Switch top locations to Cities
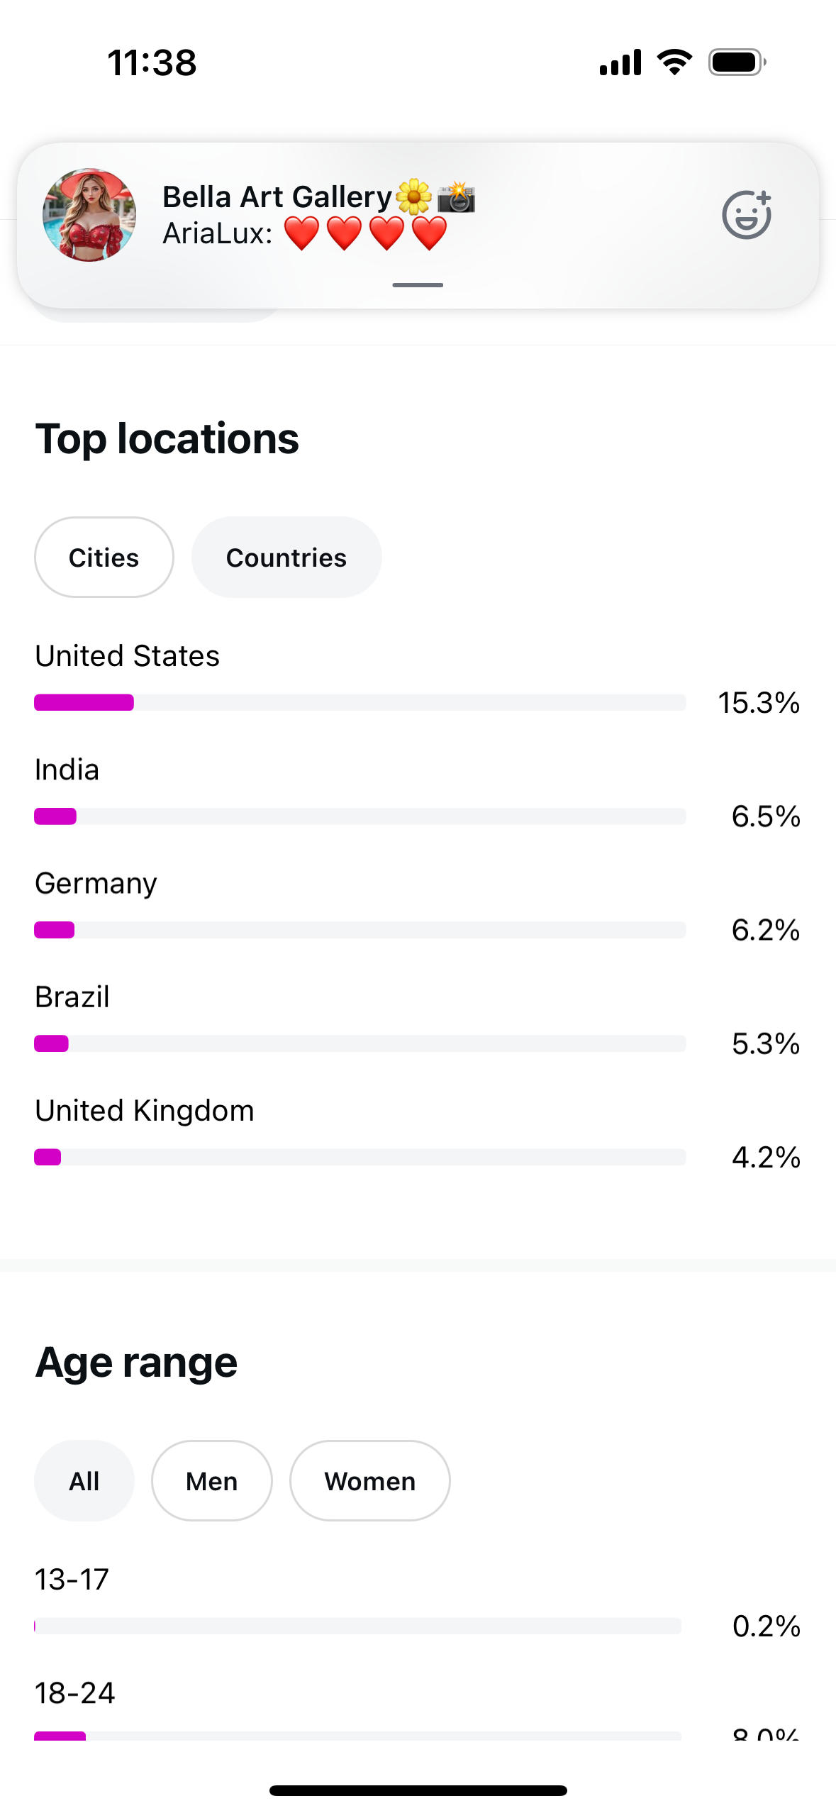 (x=104, y=558)
